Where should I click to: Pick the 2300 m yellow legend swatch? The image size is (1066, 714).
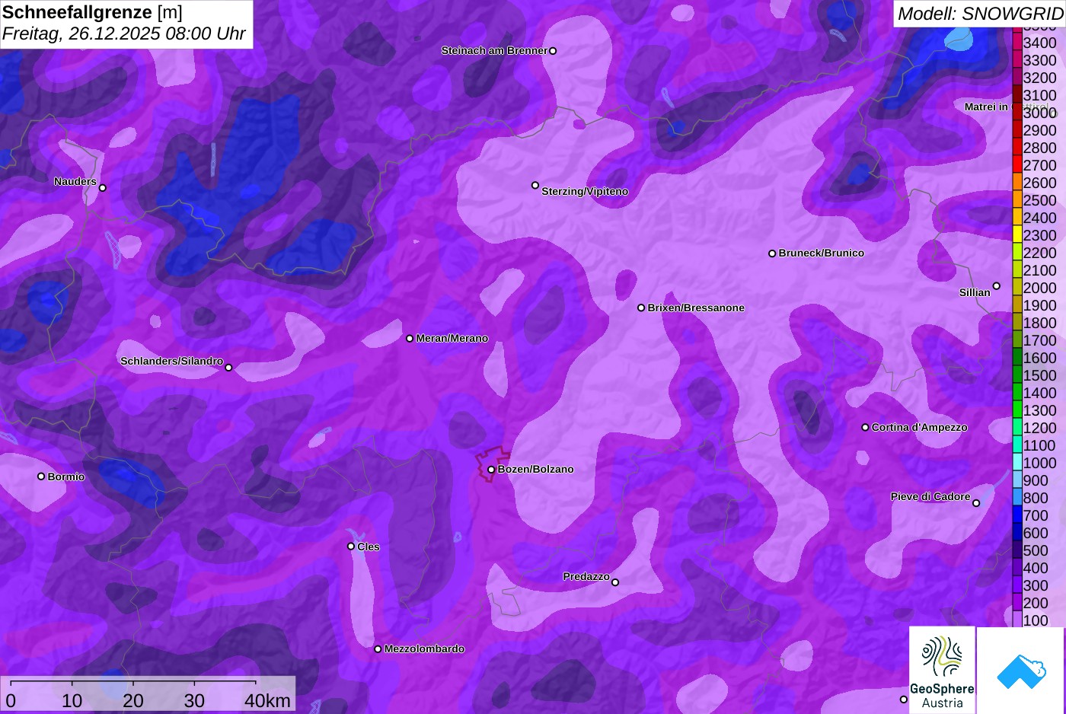1017,235
